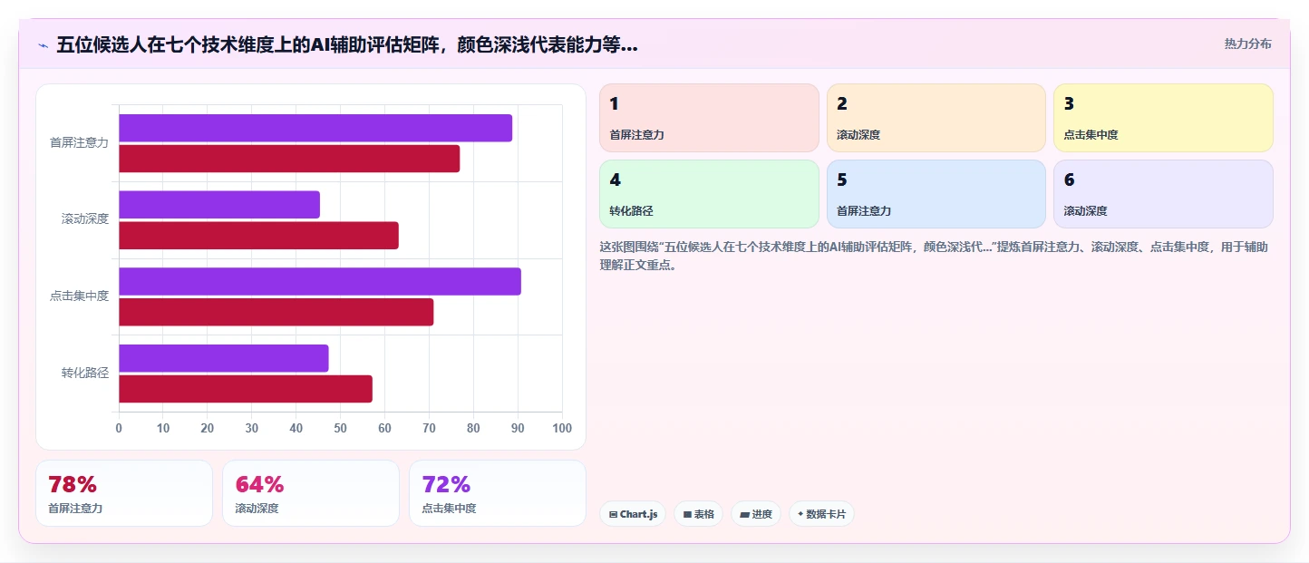Click the 首屏注意力 label on the chart axis

(79, 142)
